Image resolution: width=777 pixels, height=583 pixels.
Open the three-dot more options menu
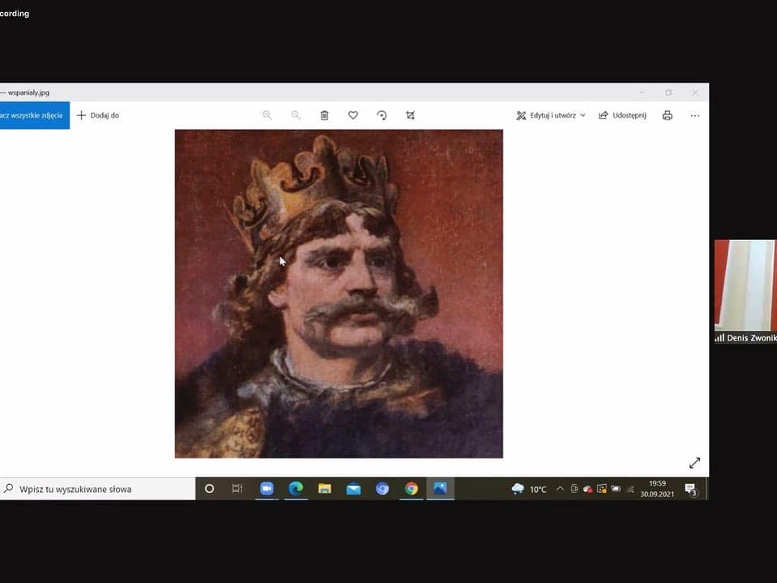click(694, 115)
